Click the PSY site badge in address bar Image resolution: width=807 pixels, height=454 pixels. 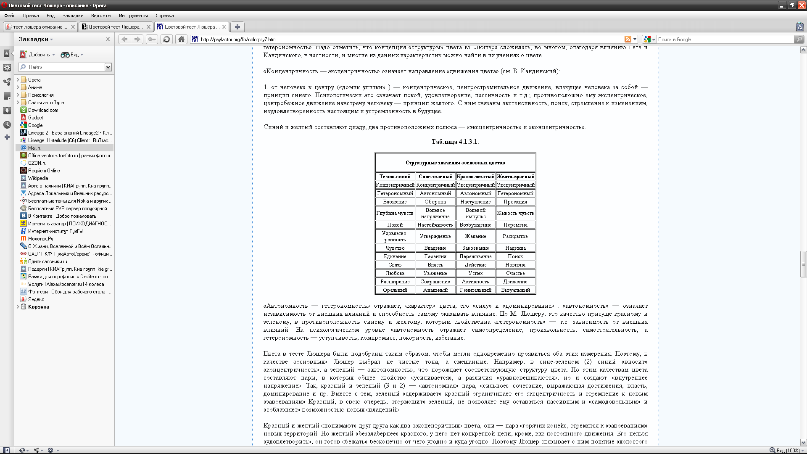pyautogui.click(x=195, y=39)
